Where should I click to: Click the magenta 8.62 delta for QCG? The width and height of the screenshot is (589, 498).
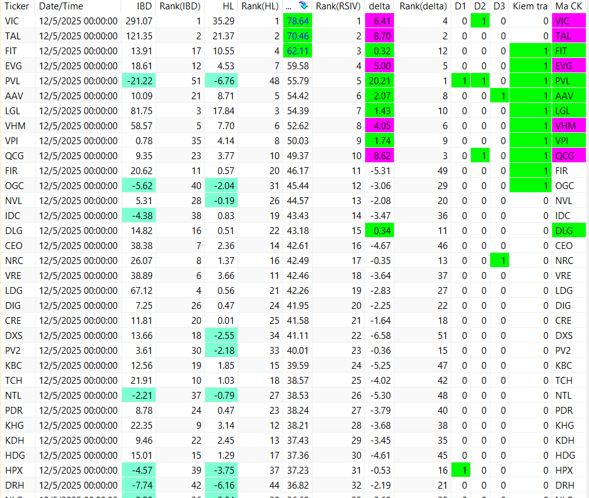[380, 156]
